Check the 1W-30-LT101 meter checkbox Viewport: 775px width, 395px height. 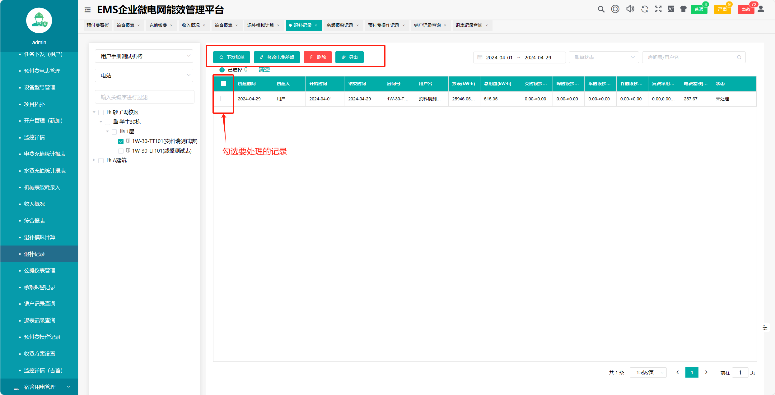121,151
